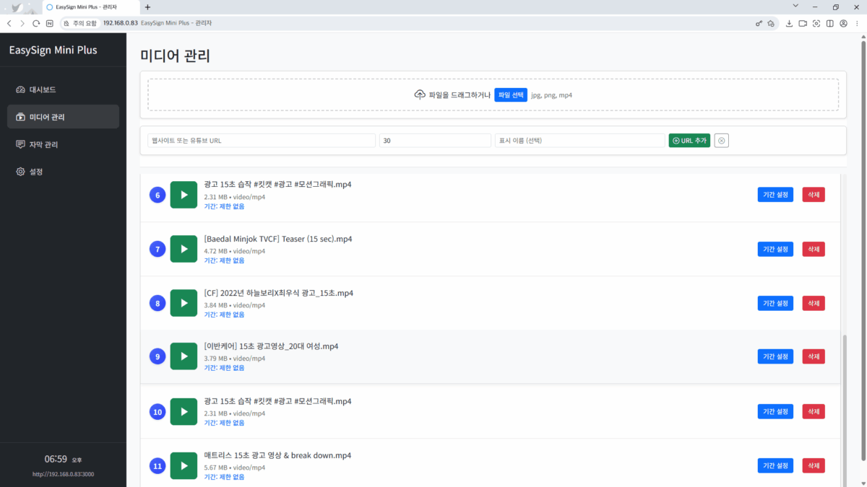The width and height of the screenshot is (867, 487).
Task: Open the 대시보드 item in the sidebar
Action: 42,89
